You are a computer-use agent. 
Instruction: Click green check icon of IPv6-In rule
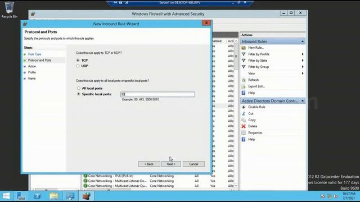click(85, 176)
